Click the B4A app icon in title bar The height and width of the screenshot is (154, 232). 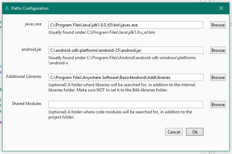[x=7, y=8]
